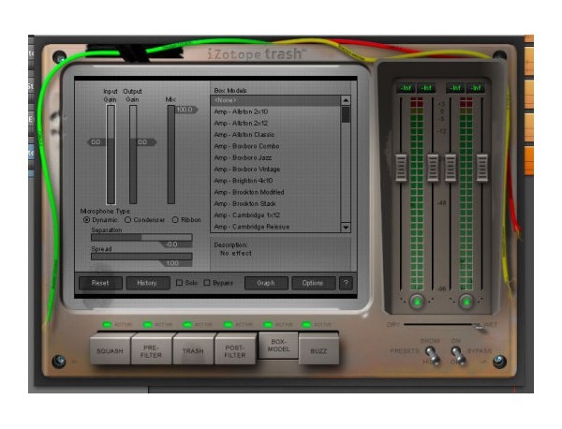Enable the Solo checkbox
Viewport: 562px width, 429px height.
point(179,283)
